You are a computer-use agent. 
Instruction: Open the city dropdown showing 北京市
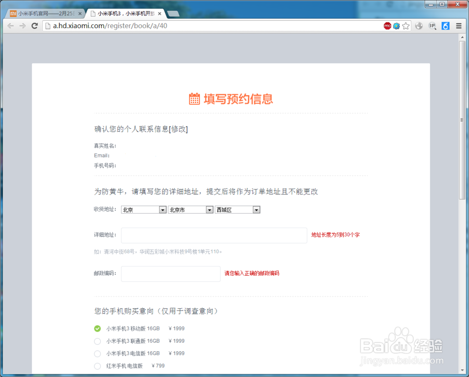[x=190, y=210]
